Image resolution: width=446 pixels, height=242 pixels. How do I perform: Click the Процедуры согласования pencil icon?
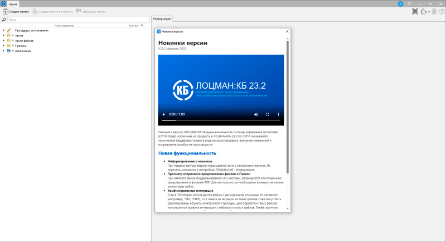9,31
